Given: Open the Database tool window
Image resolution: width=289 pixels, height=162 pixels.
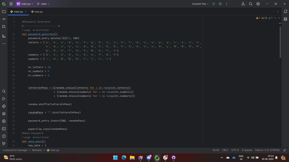Looking at the screenshot, I should coord(285,19).
